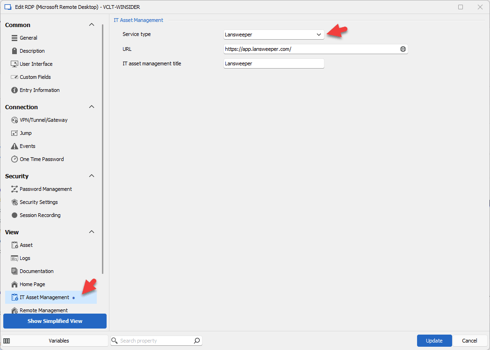490x350 pixels.
Task: Click the Home Page house icon
Action: [x=14, y=284]
